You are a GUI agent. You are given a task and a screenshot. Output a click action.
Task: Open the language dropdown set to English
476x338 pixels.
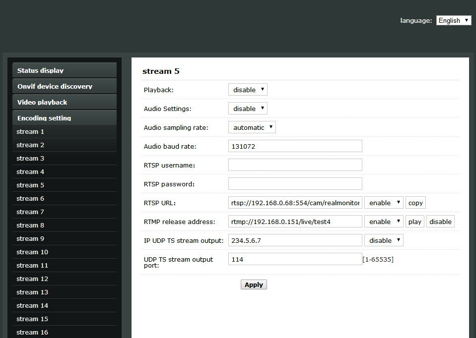click(454, 20)
